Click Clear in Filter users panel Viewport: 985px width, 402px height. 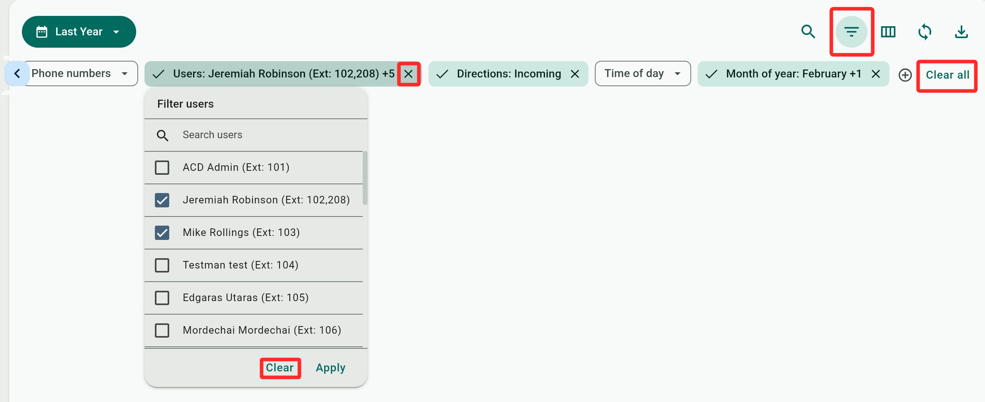coord(280,368)
